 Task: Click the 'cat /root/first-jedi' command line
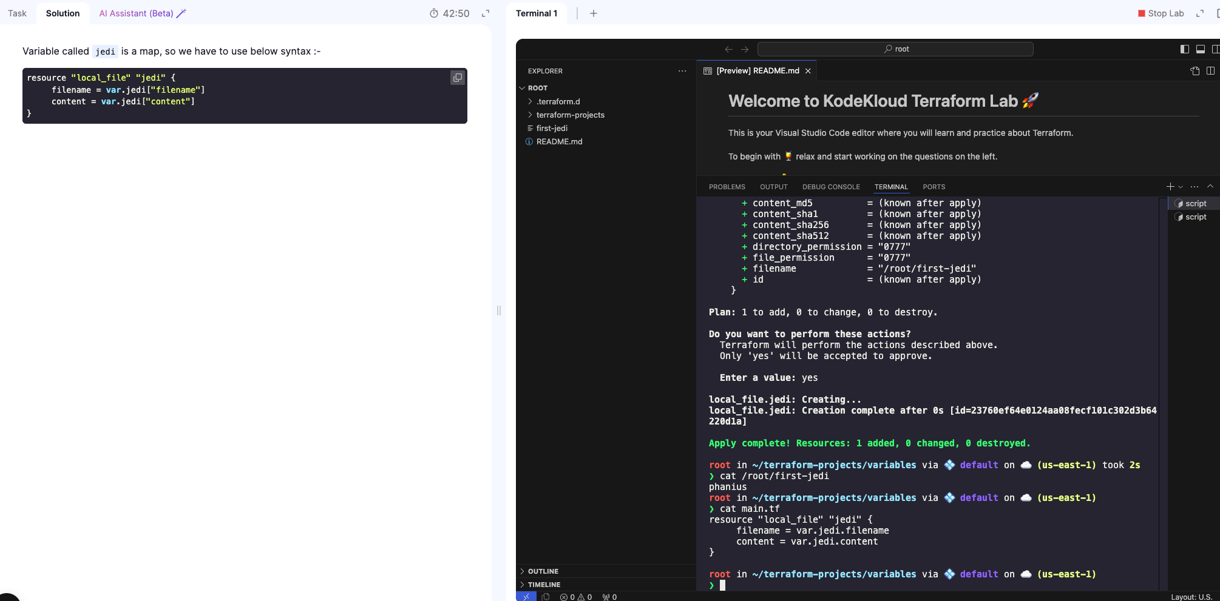point(774,476)
